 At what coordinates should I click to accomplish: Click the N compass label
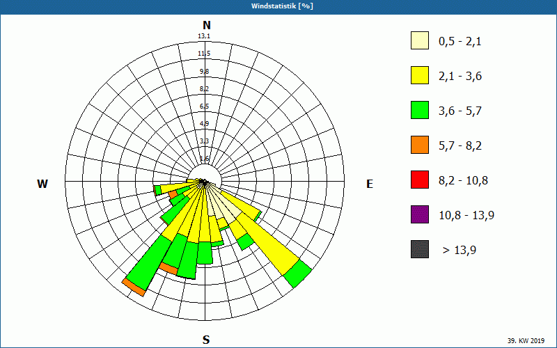[207, 25]
